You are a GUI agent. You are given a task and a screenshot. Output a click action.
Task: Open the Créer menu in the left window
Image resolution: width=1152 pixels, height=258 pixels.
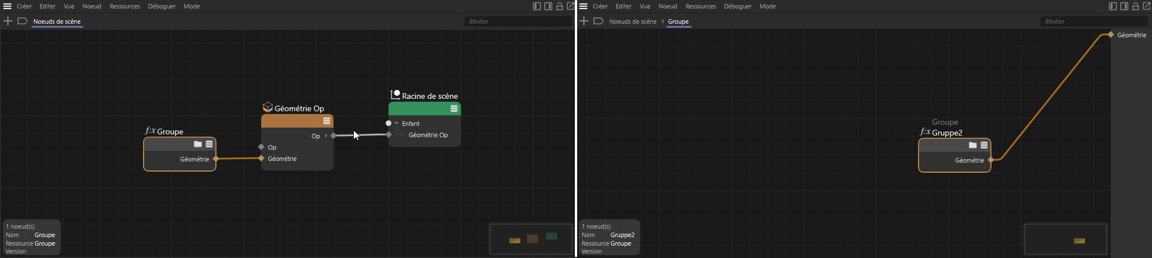(24, 6)
